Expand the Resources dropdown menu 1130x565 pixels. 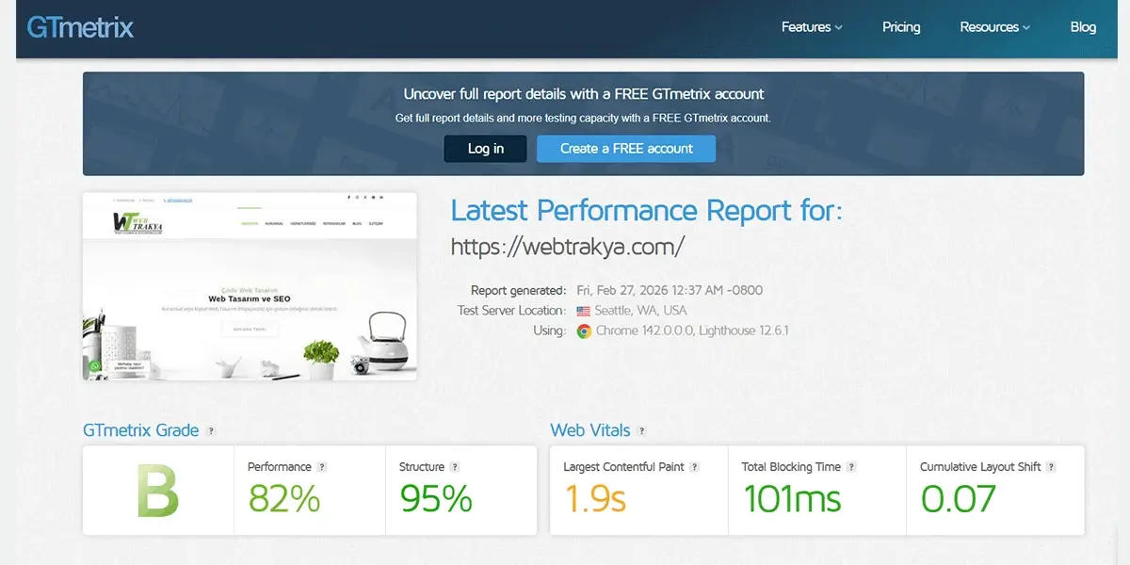tap(994, 27)
